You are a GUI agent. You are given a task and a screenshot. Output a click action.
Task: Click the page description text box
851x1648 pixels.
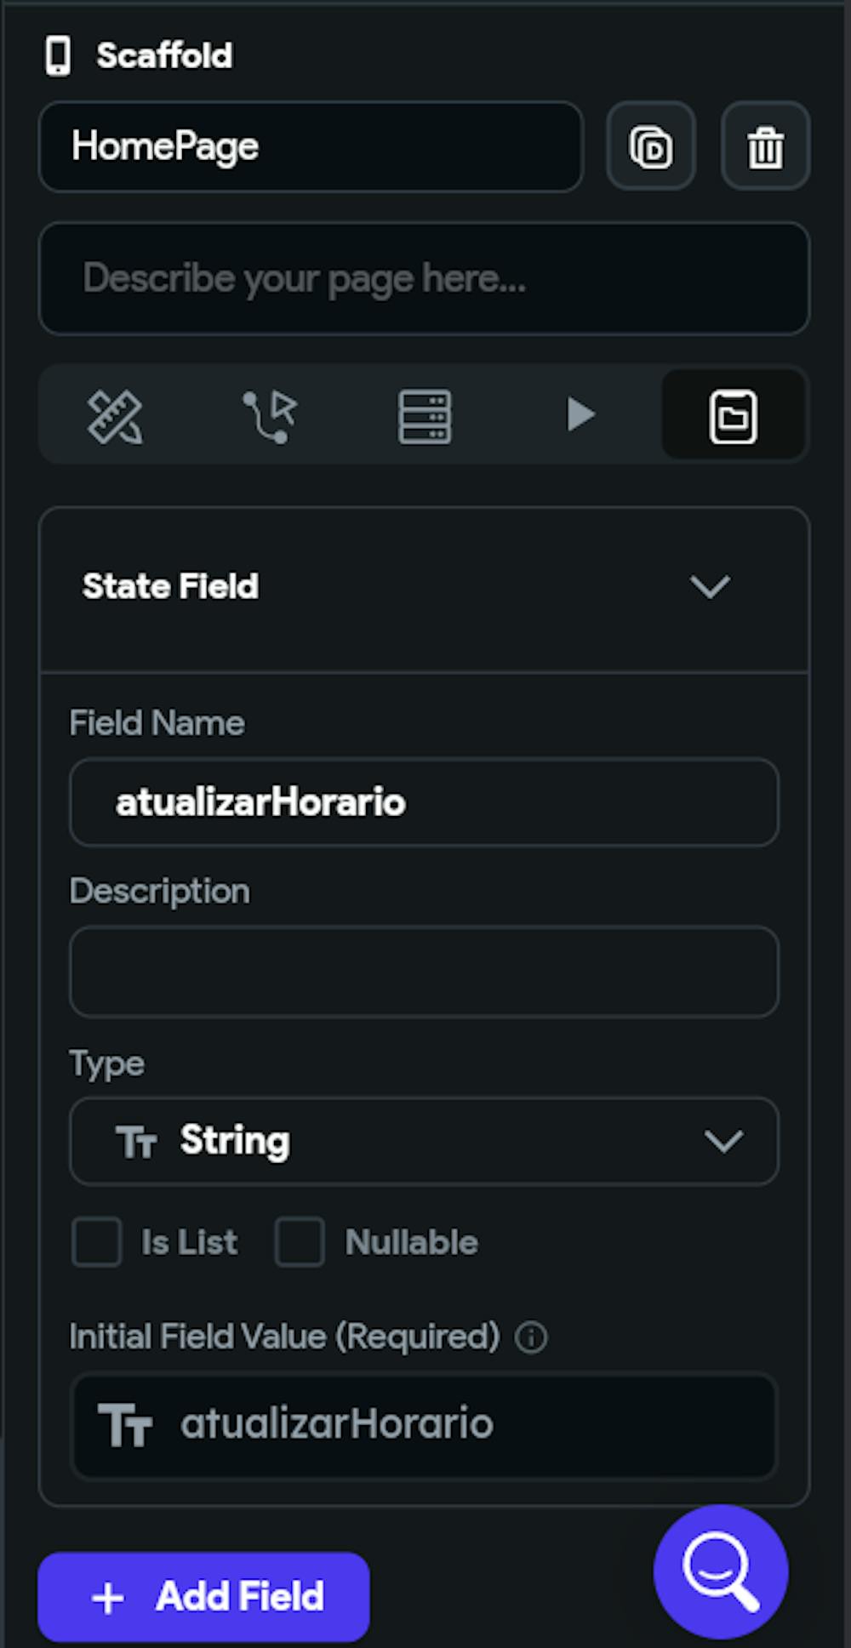[424, 278]
